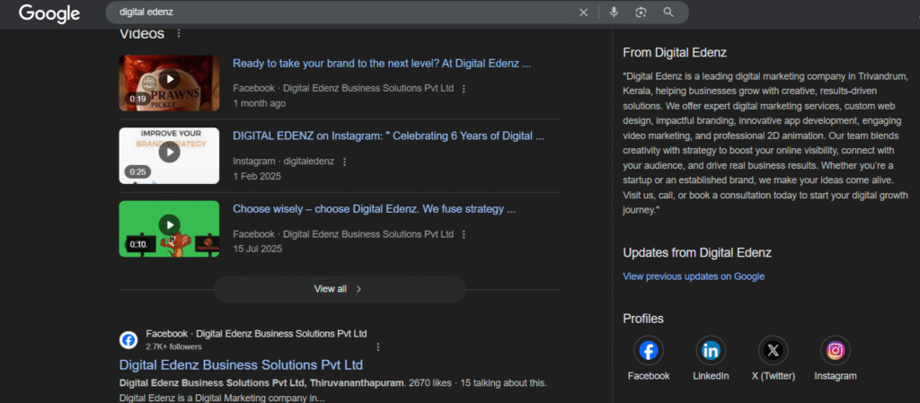
Task: Clear the search box with X icon
Action: point(583,13)
